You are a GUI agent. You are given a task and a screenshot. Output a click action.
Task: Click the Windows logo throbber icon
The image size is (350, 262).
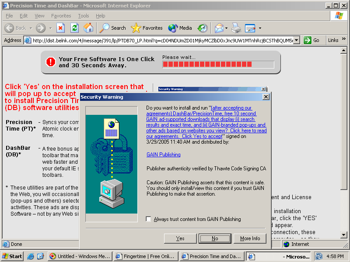click(x=339, y=16)
